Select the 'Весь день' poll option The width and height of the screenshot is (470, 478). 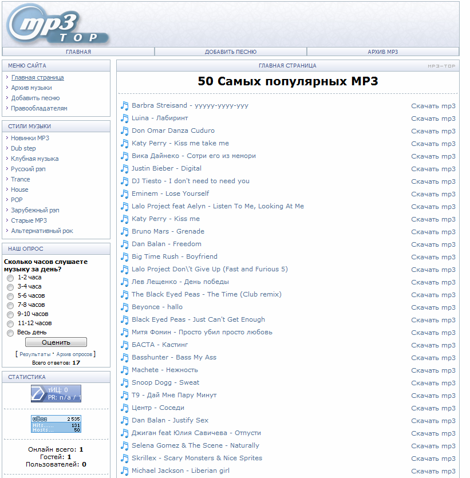[10, 333]
